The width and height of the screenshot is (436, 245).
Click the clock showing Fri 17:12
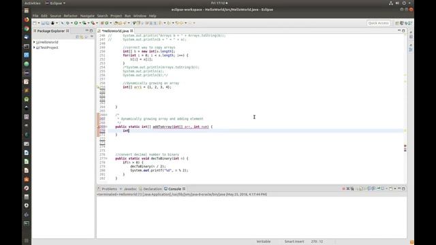point(219,3)
